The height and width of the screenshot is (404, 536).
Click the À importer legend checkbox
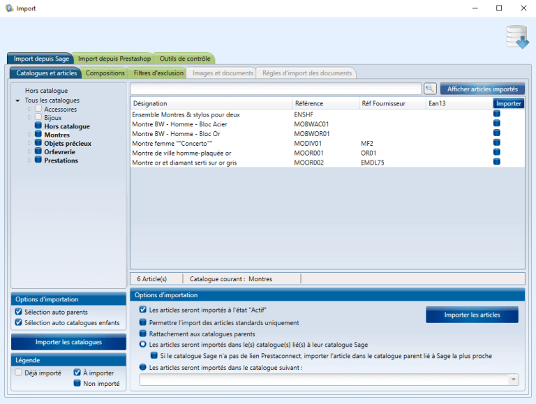coord(77,372)
